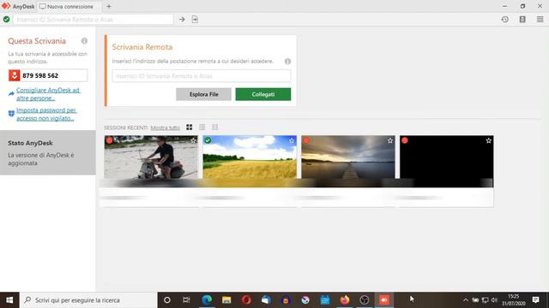Show hidden system tray icons
The width and height of the screenshot is (549, 308).
(465, 300)
